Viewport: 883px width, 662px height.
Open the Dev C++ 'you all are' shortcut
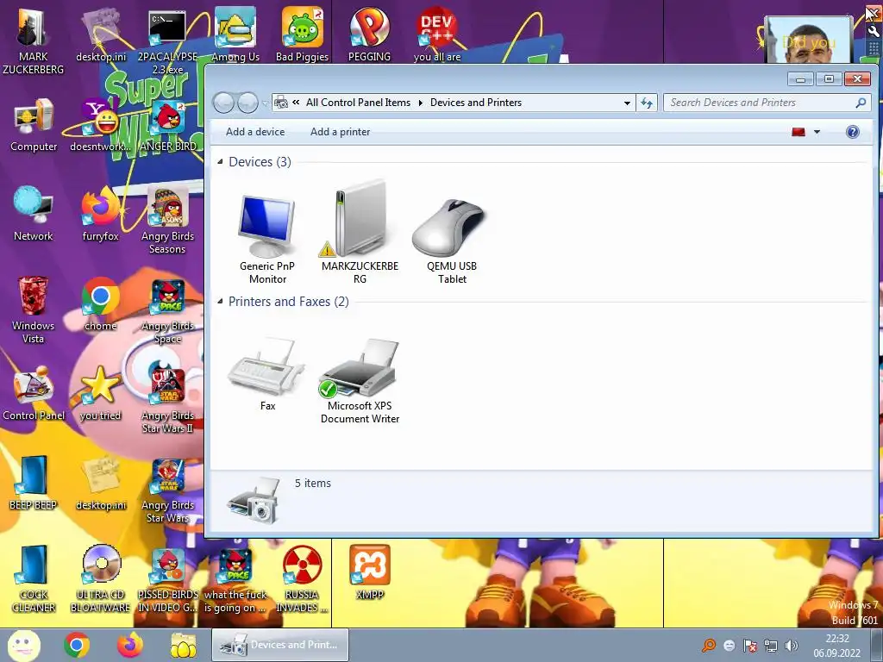[437, 34]
